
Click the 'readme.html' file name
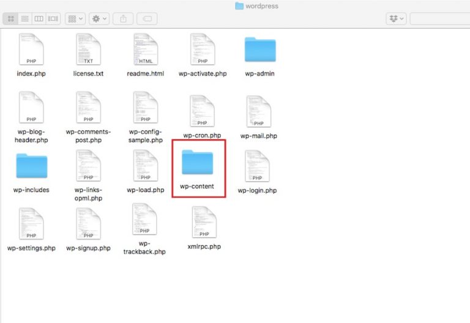[146, 73]
